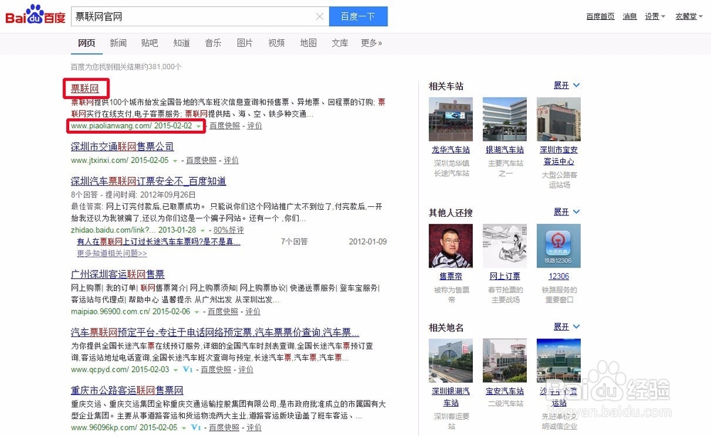Screen dimensions: 711x436
Task: Switch to the 图片 tab
Action: (245, 43)
